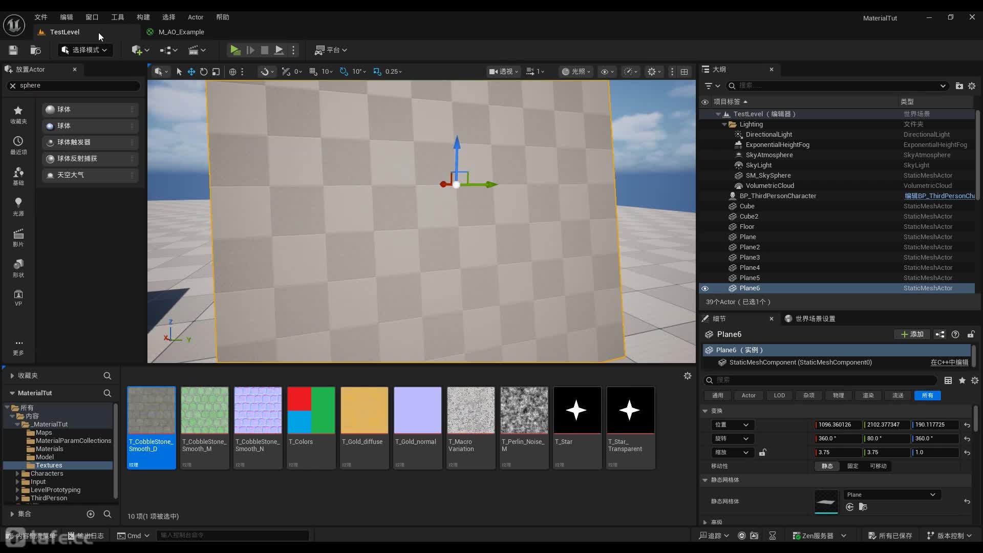Expand the Characters folder in the content tree
The height and width of the screenshot is (553, 983).
click(17, 474)
